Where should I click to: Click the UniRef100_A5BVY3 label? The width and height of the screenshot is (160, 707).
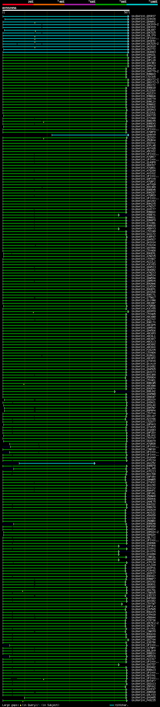(x=143, y=229)
